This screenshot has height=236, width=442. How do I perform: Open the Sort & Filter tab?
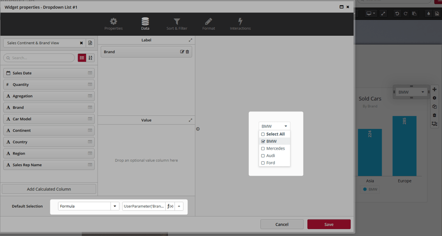point(177,24)
